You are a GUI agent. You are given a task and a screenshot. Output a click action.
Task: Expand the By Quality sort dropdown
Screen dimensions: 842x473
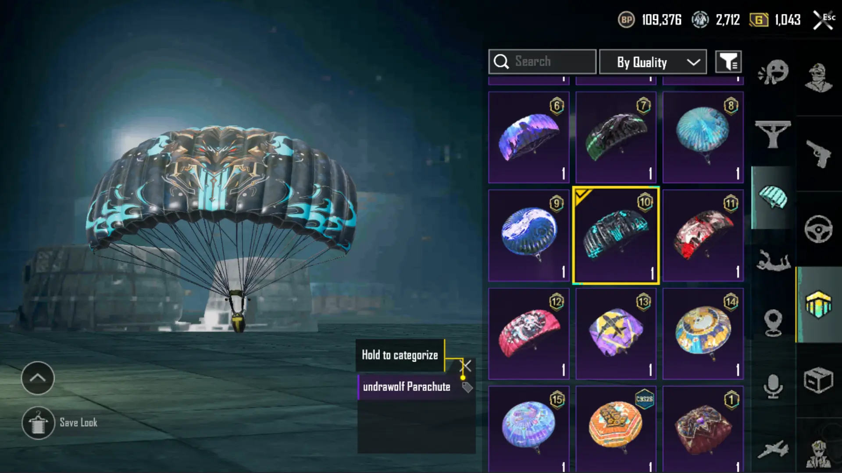pyautogui.click(x=653, y=62)
